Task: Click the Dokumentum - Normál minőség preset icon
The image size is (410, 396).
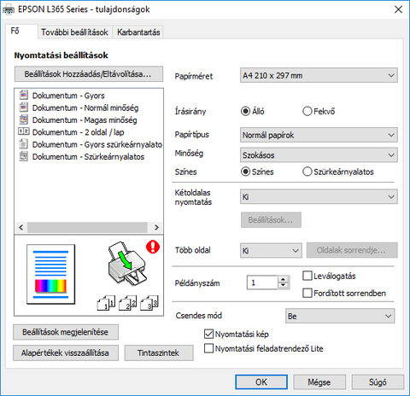Action: pos(24,108)
